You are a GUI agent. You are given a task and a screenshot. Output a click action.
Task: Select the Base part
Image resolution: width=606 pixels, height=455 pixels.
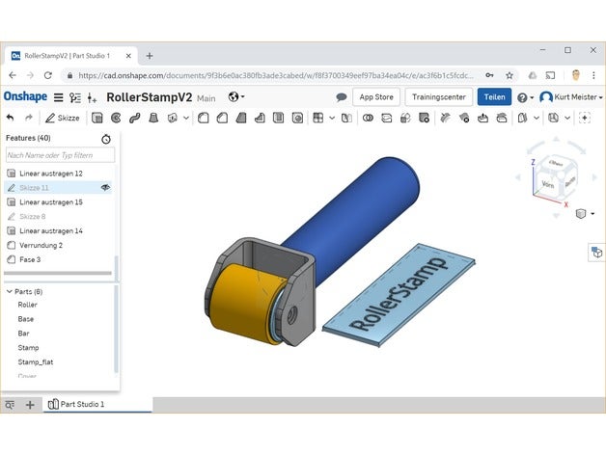click(x=26, y=319)
